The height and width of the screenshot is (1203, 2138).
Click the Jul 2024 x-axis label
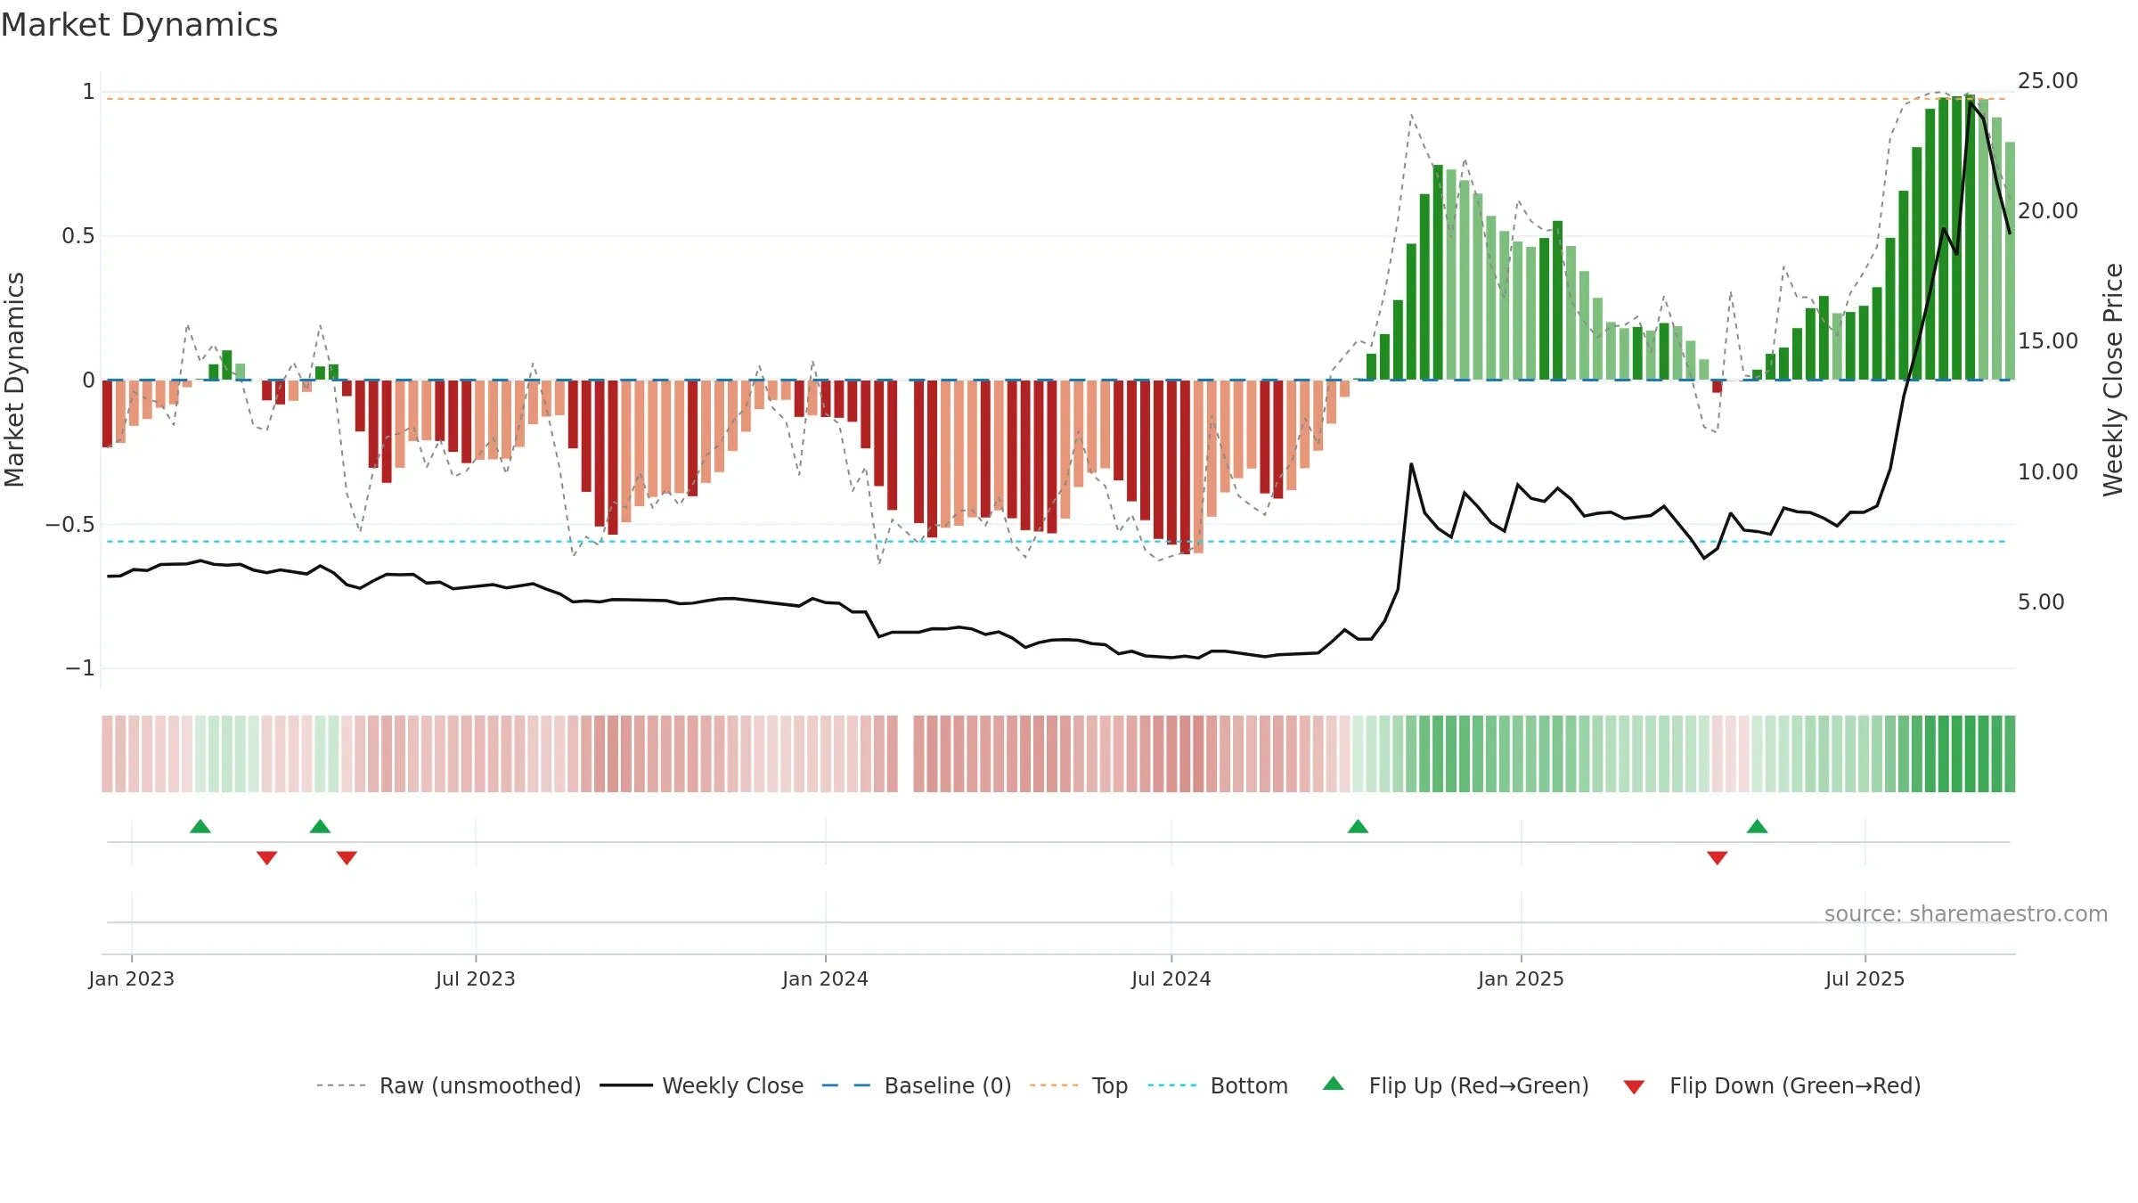click(1171, 978)
